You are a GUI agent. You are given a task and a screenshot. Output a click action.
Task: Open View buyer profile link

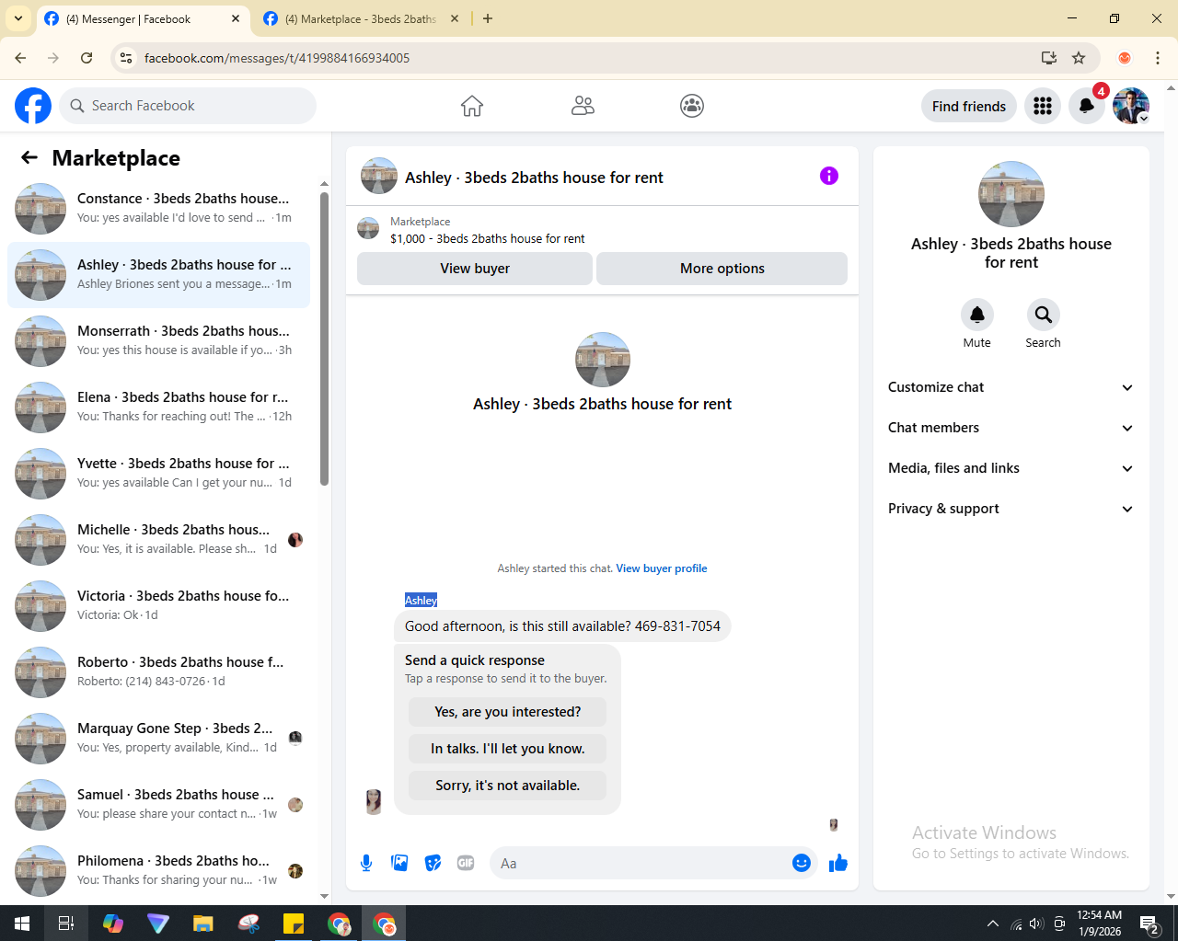662,568
